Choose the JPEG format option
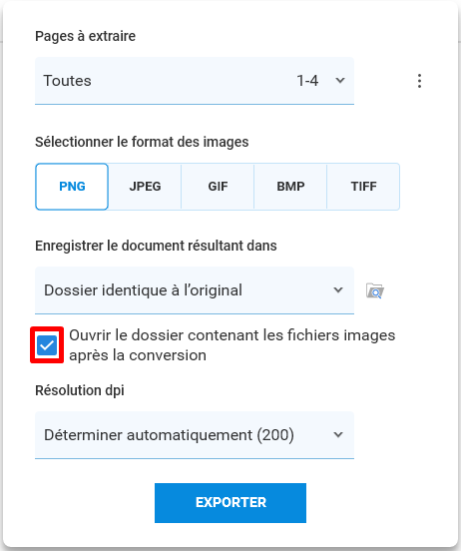The height and width of the screenshot is (551, 461). (145, 187)
